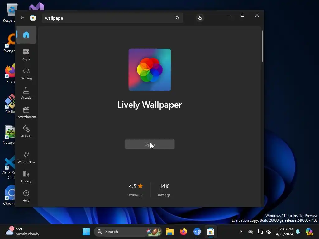Click the Open button for Lively Wallpaper
319x239 pixels.
pos(150,144)
